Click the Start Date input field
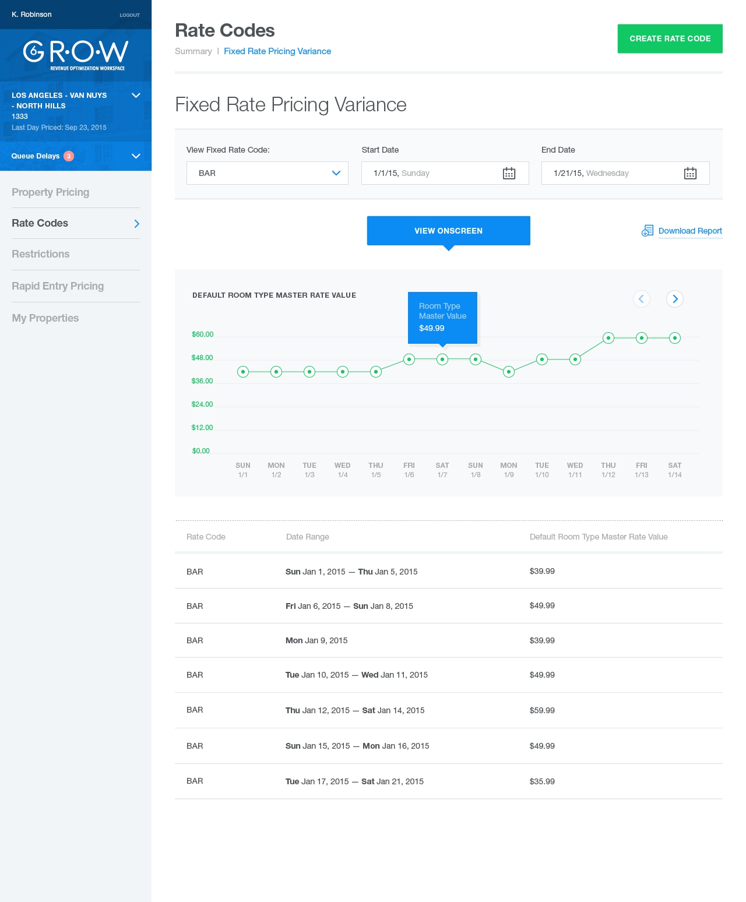The image size is (746, 902). point(431,173)
